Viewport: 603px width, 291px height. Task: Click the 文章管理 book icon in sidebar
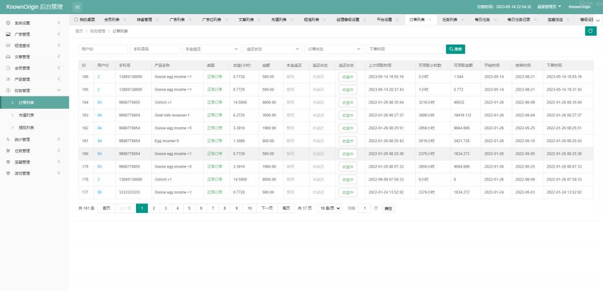point(8,57)
